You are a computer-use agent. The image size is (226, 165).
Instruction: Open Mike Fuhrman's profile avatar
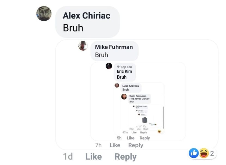[x=83, y=46]
